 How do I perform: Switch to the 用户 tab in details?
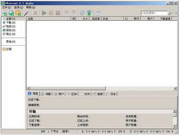coord(59,94)
